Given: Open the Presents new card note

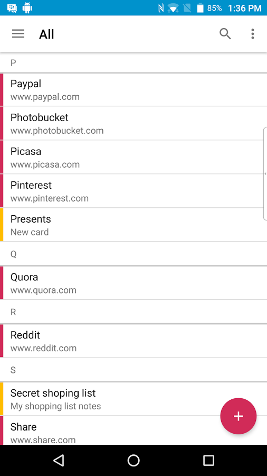Looking at the screenshot, I should coord(133,225).
